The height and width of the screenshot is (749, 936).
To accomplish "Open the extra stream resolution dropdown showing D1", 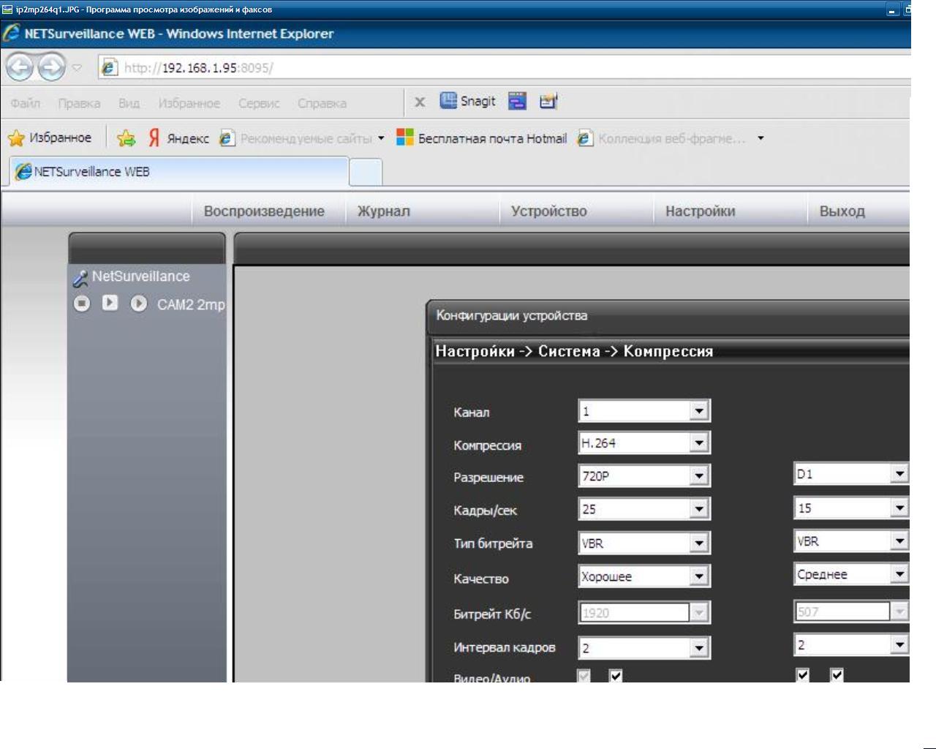I will [899, 474].
